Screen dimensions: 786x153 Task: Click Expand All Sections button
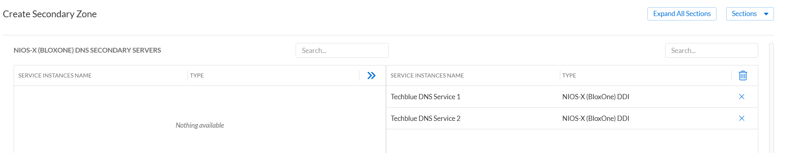[682, 14]
